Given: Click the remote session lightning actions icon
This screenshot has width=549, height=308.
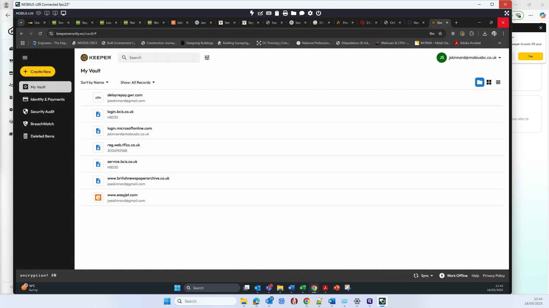Looking at the screenshot, I should pos(252,13).
